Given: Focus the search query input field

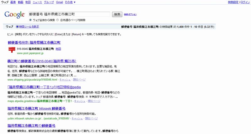Looking at the screenshot, I should pyautogui.click(x=69, y=14).
